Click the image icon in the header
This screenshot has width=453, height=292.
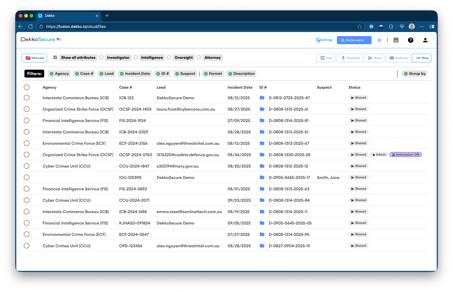[396, 40]
